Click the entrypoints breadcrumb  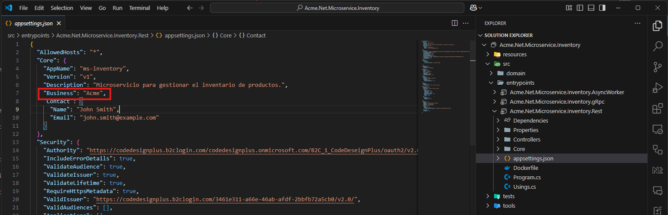click(36, 35)
